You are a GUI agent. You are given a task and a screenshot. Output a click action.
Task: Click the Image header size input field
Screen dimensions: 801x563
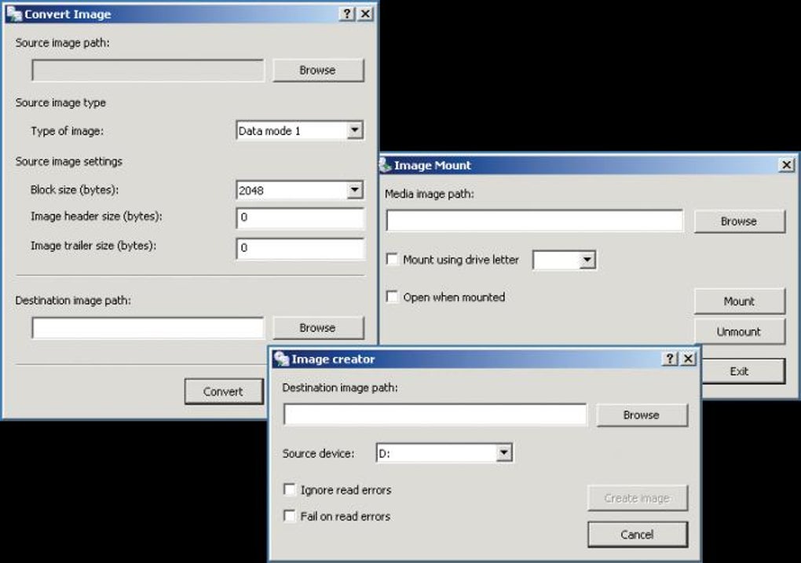click(300, 218)
